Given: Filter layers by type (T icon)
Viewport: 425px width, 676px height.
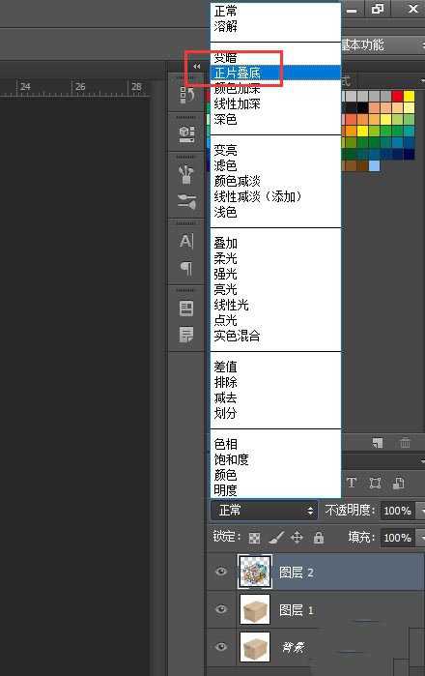Looking at the screenshot, I should [x=352, y=483].
